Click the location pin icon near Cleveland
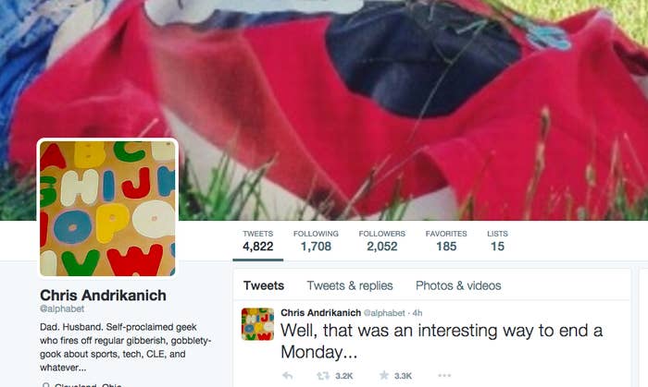 coord(46,385)
